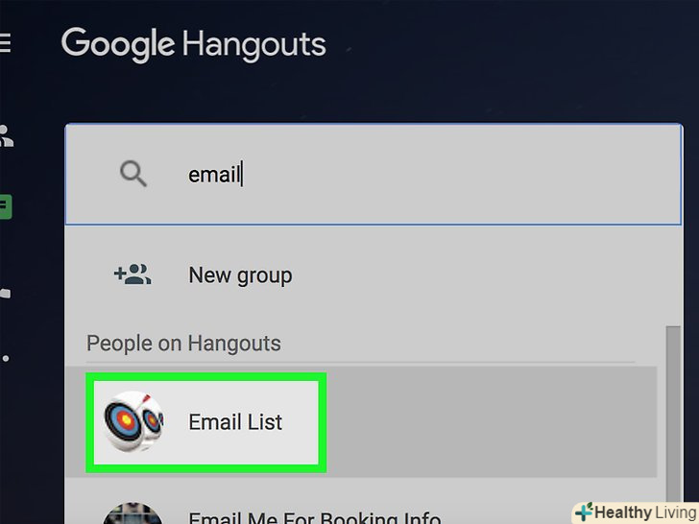Click the Email List target avatar
This screenshot has width=699, height=524.
coord(133,421)
